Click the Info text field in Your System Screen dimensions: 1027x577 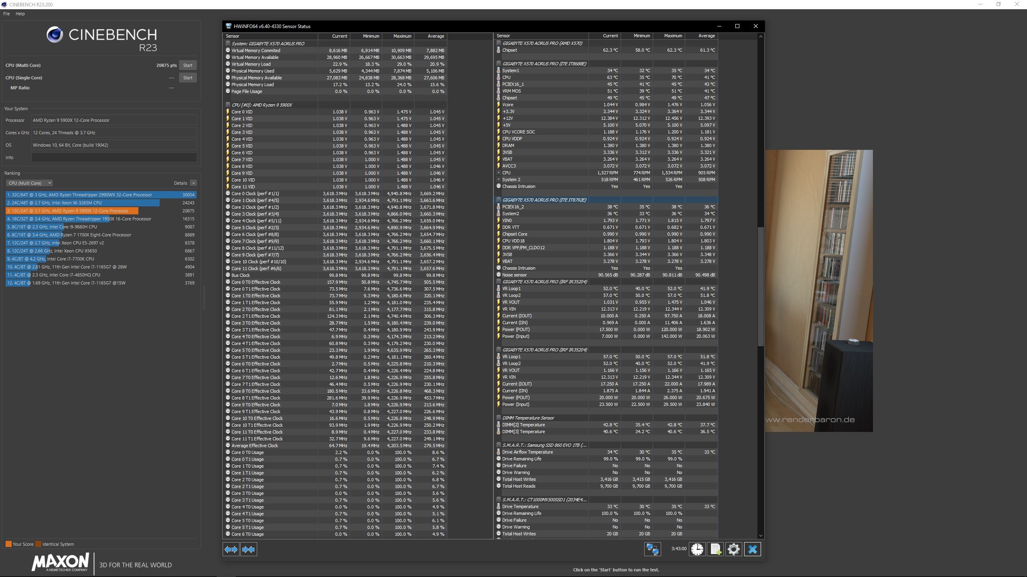tap(114, 157)
